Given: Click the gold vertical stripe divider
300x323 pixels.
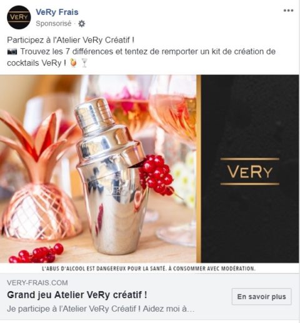Looking at the screenshot, I should tap(199, 169).
